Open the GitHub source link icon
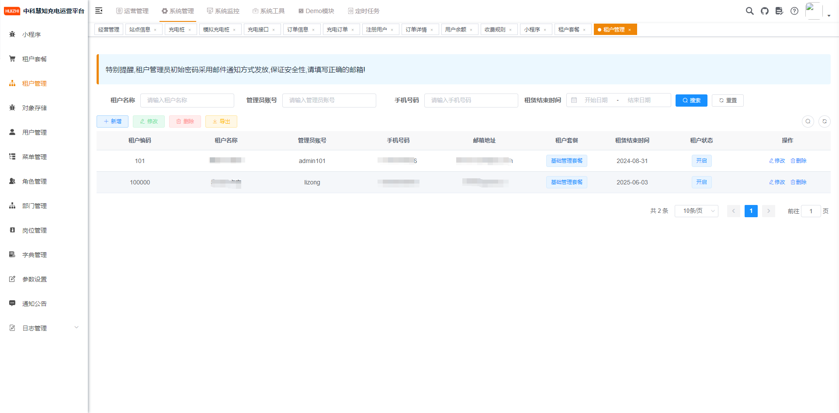Image resolution: width=839 pixels, height=413 pixels. pos(764,11)
